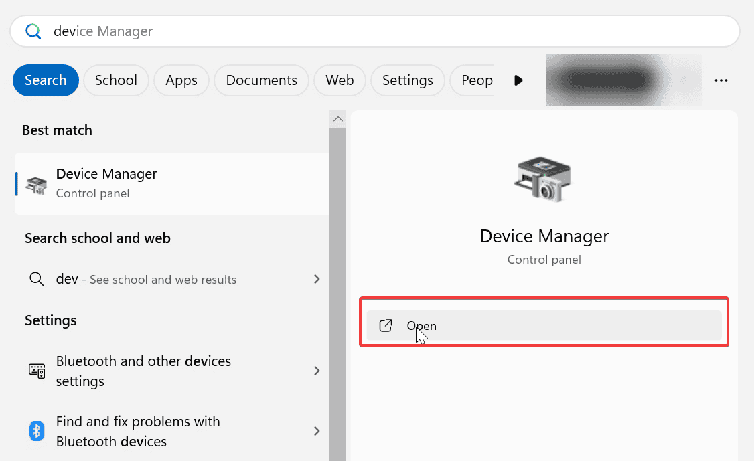
Task: Click the search icon next to dev suggestion
Action: pos(37,279)
